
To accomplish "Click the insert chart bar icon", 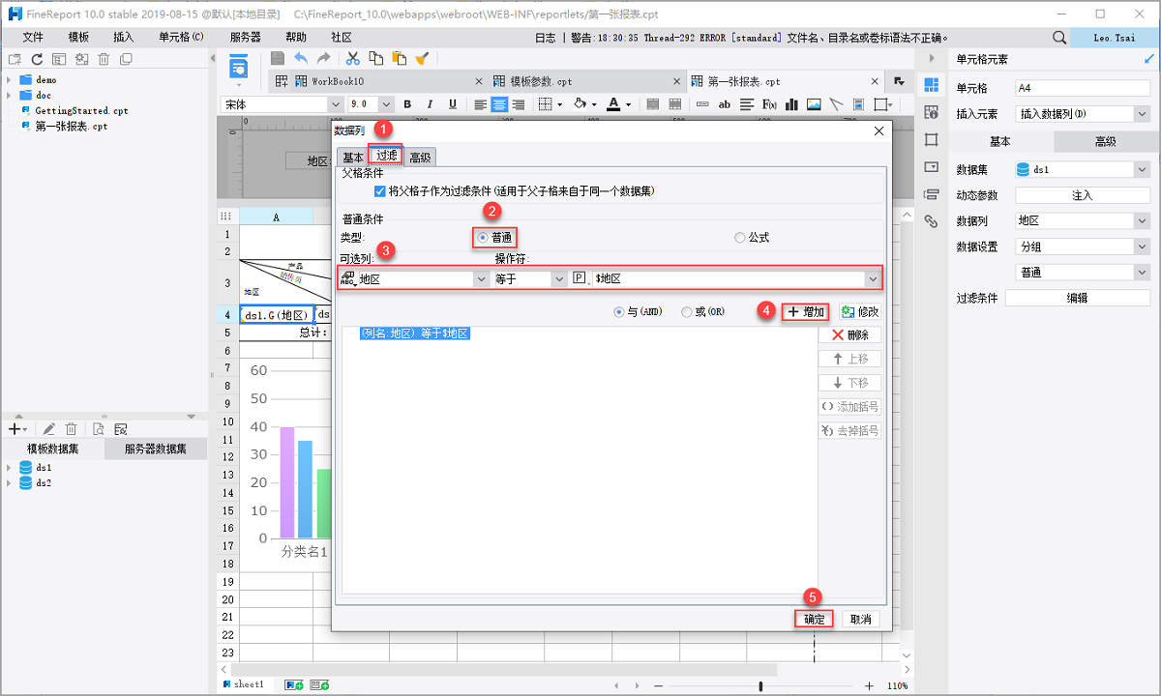I will click(791, 104).
